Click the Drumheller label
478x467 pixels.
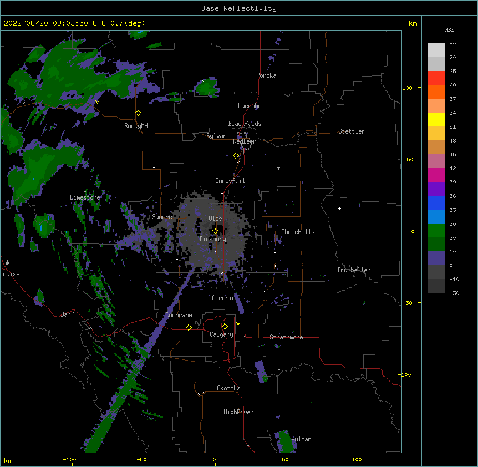pyautogui.click(x=354, y=270)
